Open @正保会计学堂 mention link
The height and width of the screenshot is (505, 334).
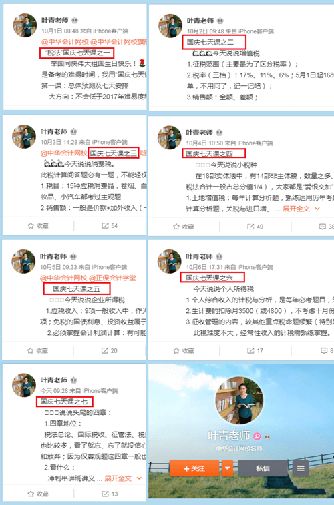[112, 278]
